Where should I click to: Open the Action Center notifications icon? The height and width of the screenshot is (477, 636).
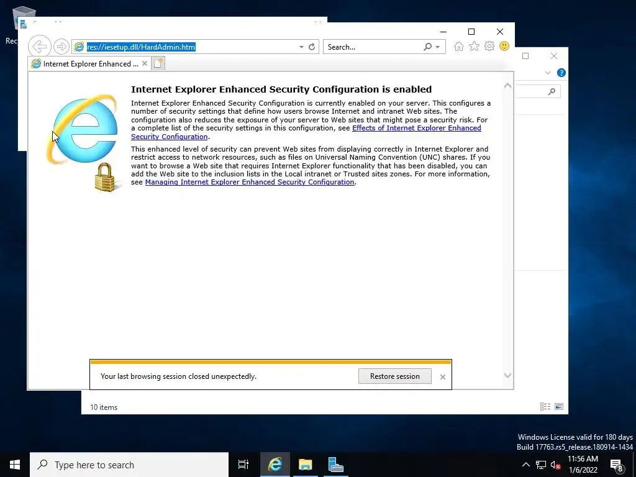(x=617, y=465)
